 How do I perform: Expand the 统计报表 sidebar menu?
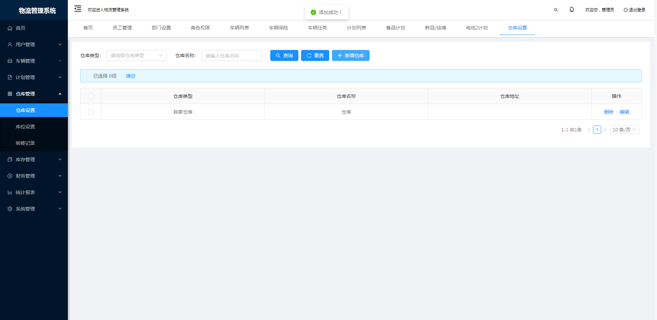click(x=34, y=192)
